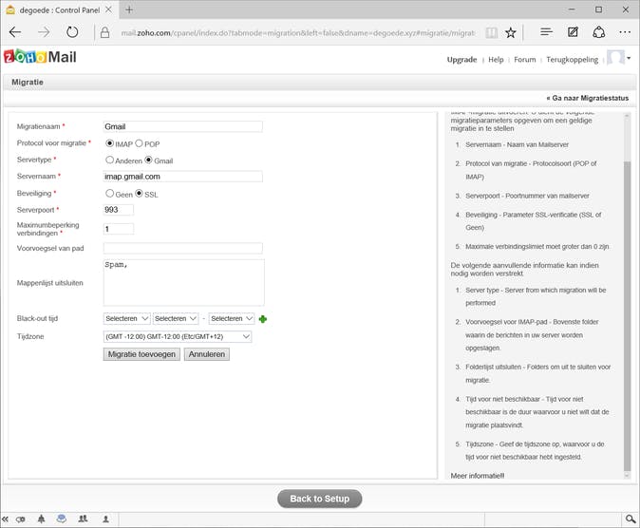The image size is (640, 528).
Task: Click the bottom bar blue globe icon
Action: [62, 519]
